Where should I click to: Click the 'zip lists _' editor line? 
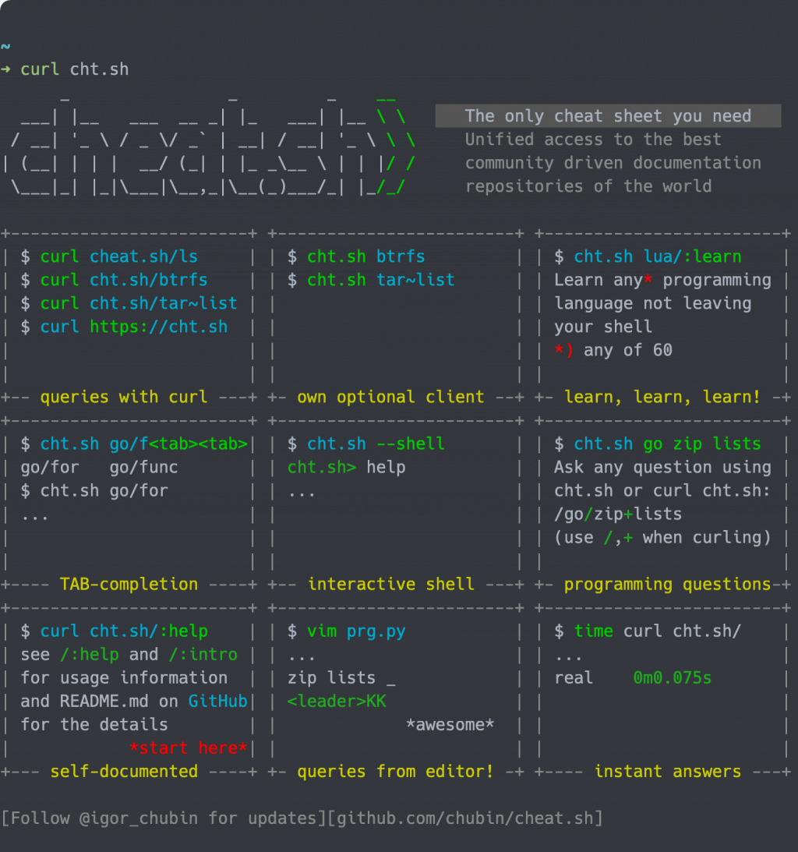341,677
